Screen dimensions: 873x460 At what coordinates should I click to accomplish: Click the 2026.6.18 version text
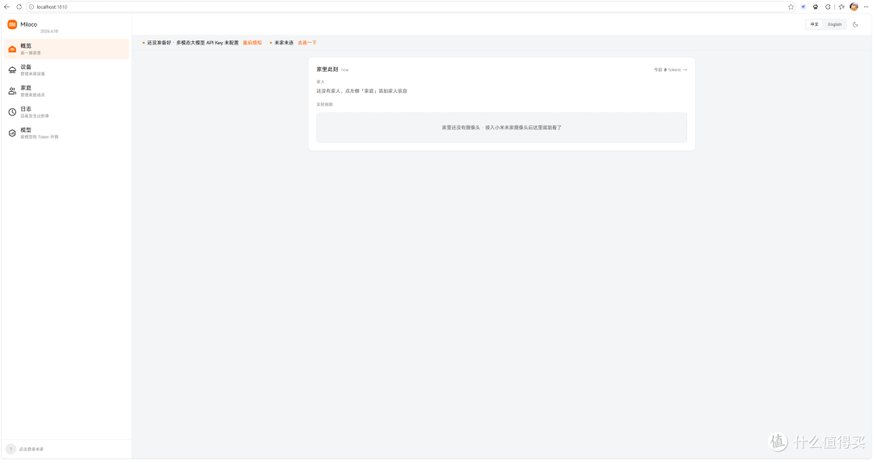coord(49,31)
